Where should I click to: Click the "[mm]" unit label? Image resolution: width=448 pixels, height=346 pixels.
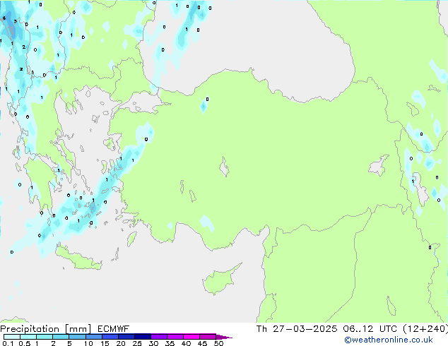tap(78, 329)
